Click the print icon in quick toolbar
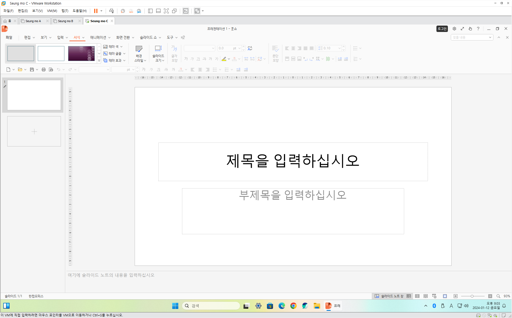512x318 pixels. coord(44,70)
